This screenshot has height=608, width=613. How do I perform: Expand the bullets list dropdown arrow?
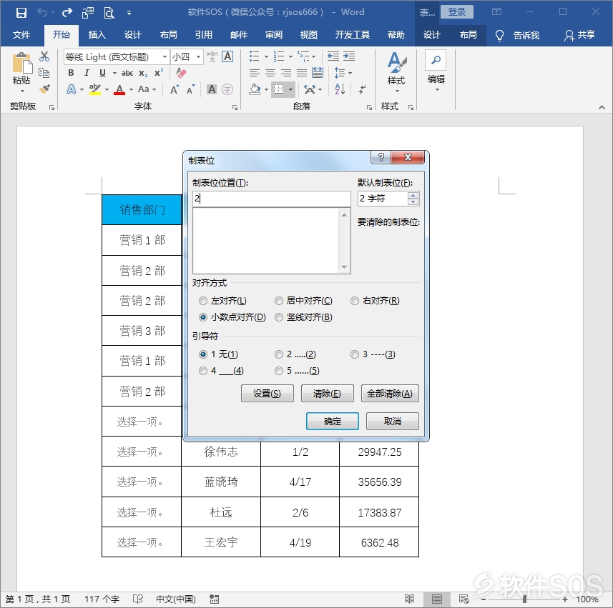click(266, 56)
